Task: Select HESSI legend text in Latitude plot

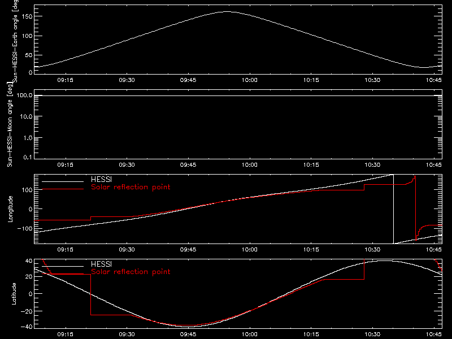Action: tap(101, 264)
